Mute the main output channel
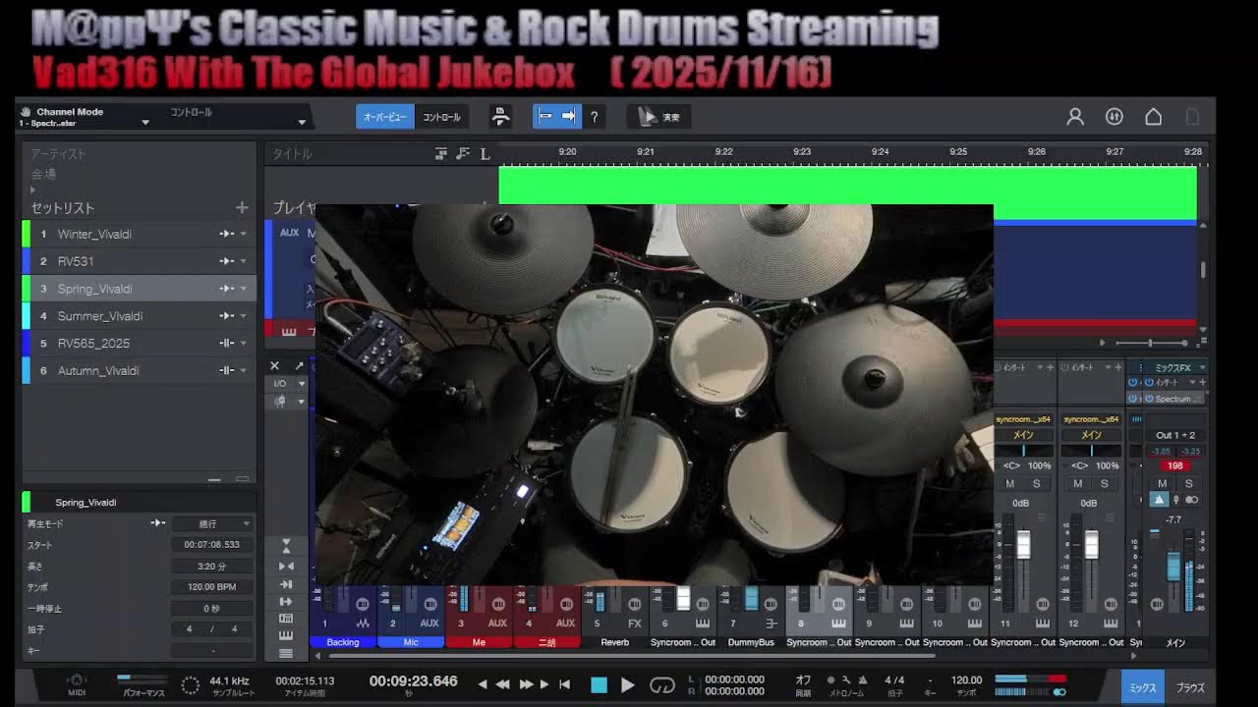 coord(1163,483)
